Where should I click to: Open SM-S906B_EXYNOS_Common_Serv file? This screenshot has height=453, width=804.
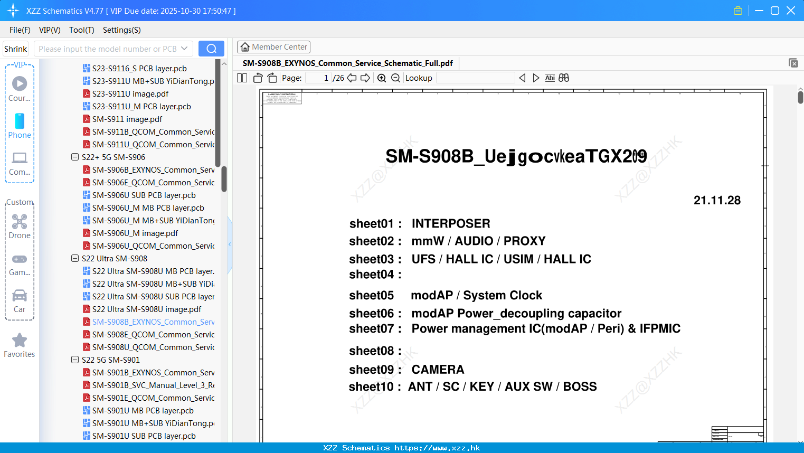tap(148, 169)
